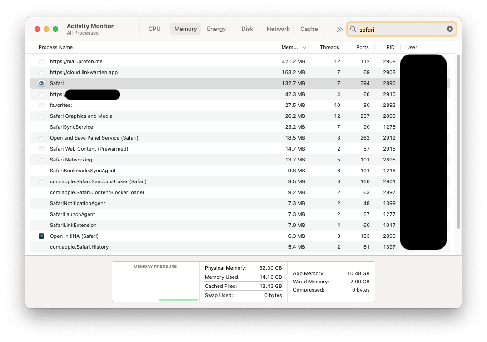Click the Safari compass icon beside the Safari process
The width and height of the screenshot is (487, 342).
pos(41,83)
